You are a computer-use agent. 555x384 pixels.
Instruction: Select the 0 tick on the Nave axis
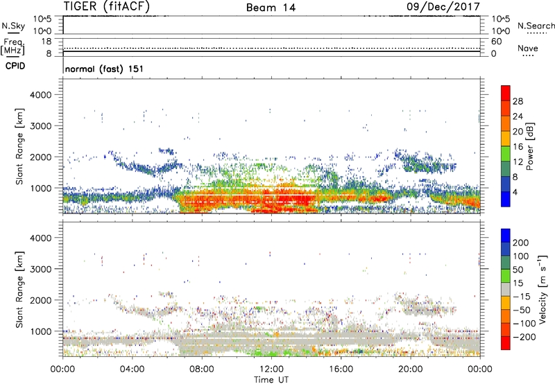(494, 54)
